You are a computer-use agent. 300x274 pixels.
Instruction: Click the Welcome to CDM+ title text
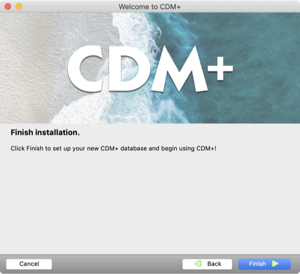click(x=149, y=7)
